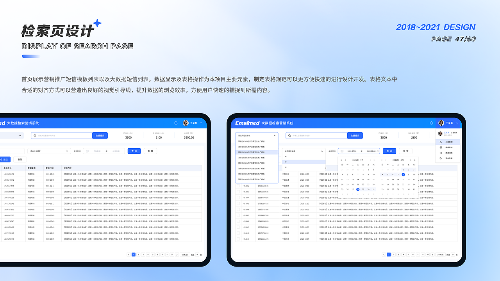Click 数据搜索 button in right screen

coord(355,135)
